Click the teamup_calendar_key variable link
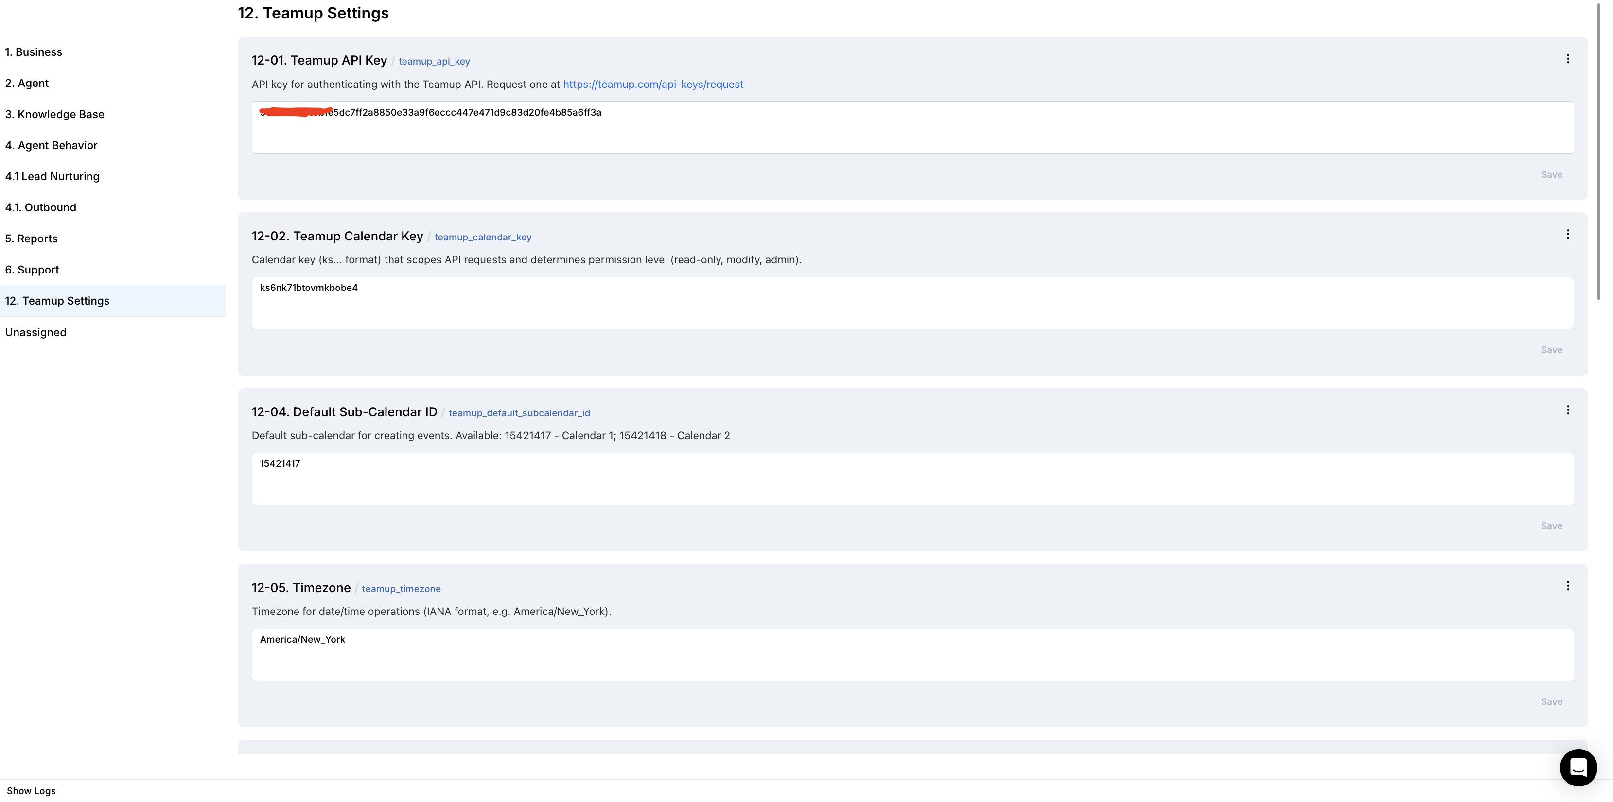The width and height of the screenshot is (1613, 802). tap(483, 237)
